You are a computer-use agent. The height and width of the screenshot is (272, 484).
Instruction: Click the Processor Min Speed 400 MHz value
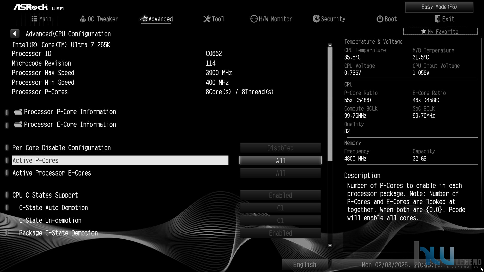(x=217, y=83)
